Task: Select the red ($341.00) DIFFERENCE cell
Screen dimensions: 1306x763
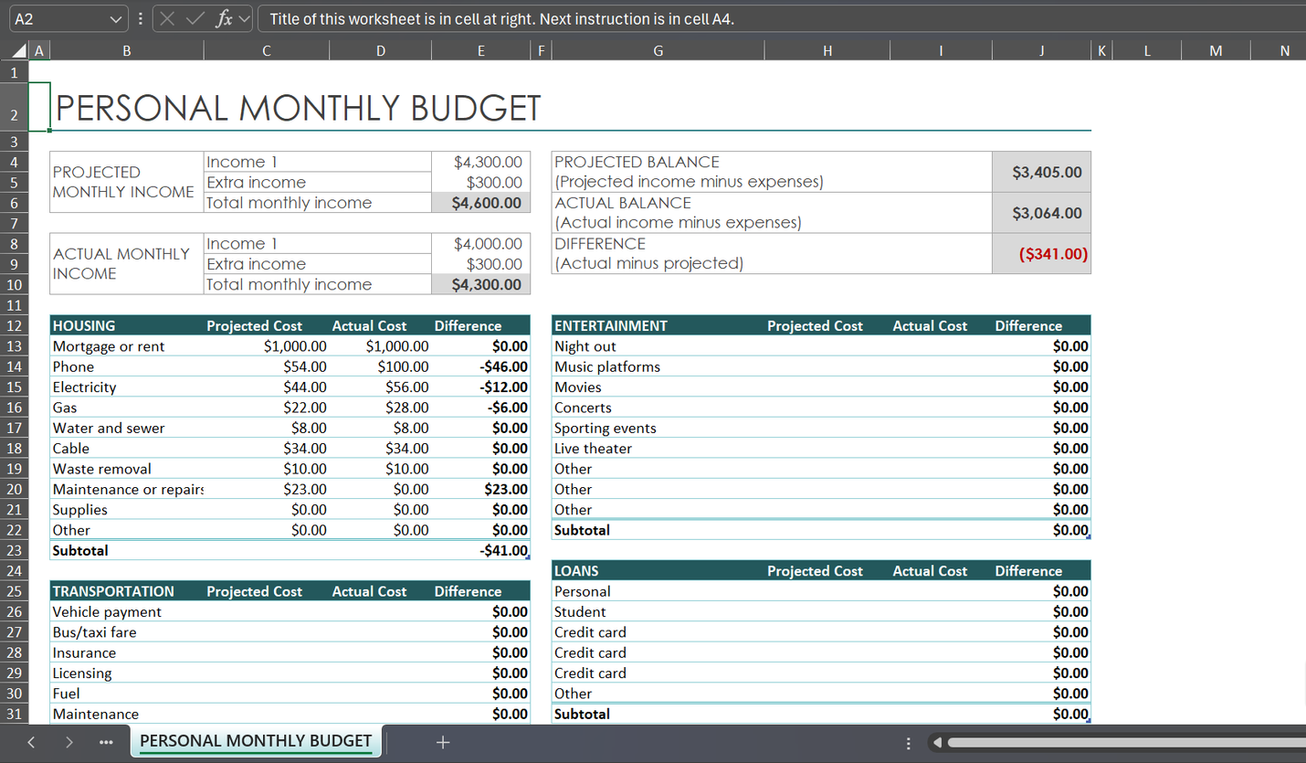Action: coord(1041,253)
